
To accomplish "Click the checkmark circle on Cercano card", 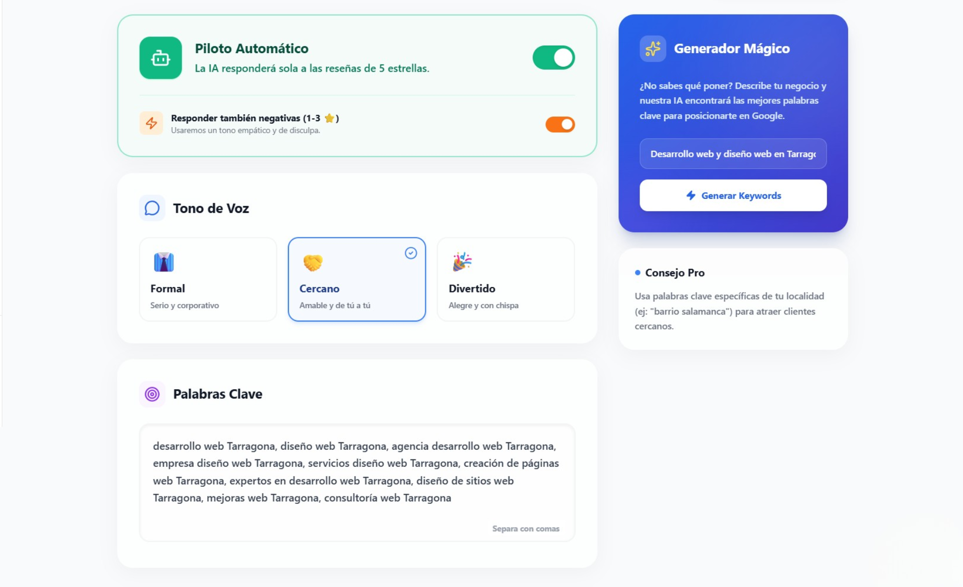I will coord(411,253).
